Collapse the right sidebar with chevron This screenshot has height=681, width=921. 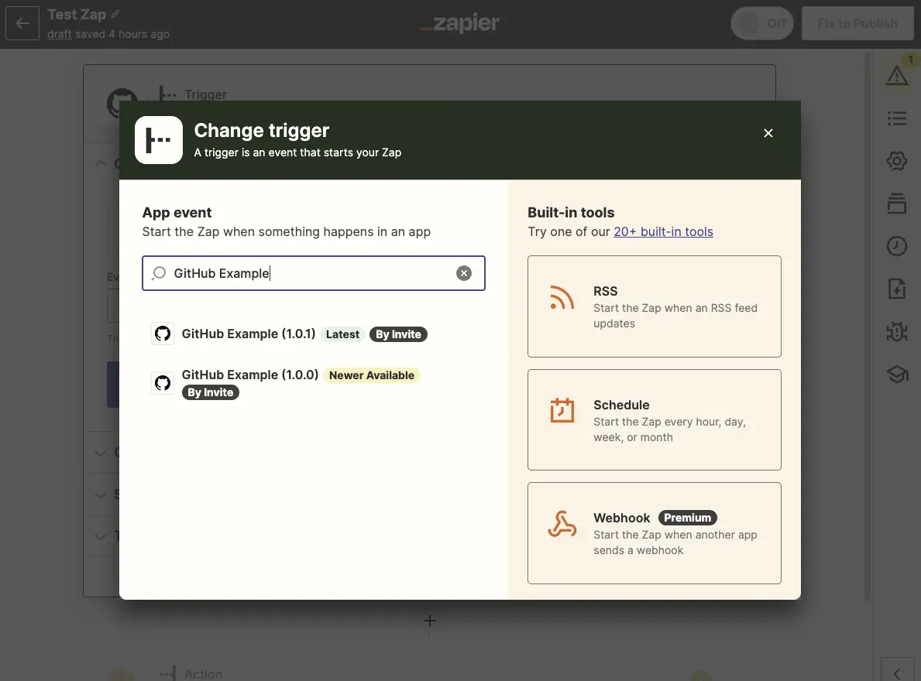(x=898, y=673)
